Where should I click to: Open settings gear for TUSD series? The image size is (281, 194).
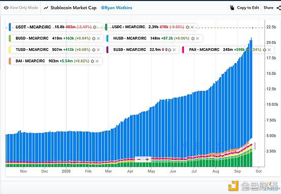tap(93, 50)
